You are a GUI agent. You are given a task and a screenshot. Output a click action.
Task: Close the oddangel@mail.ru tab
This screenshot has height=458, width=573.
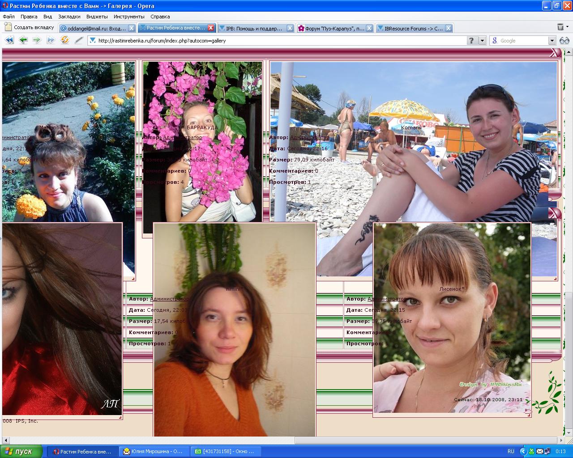131,28
